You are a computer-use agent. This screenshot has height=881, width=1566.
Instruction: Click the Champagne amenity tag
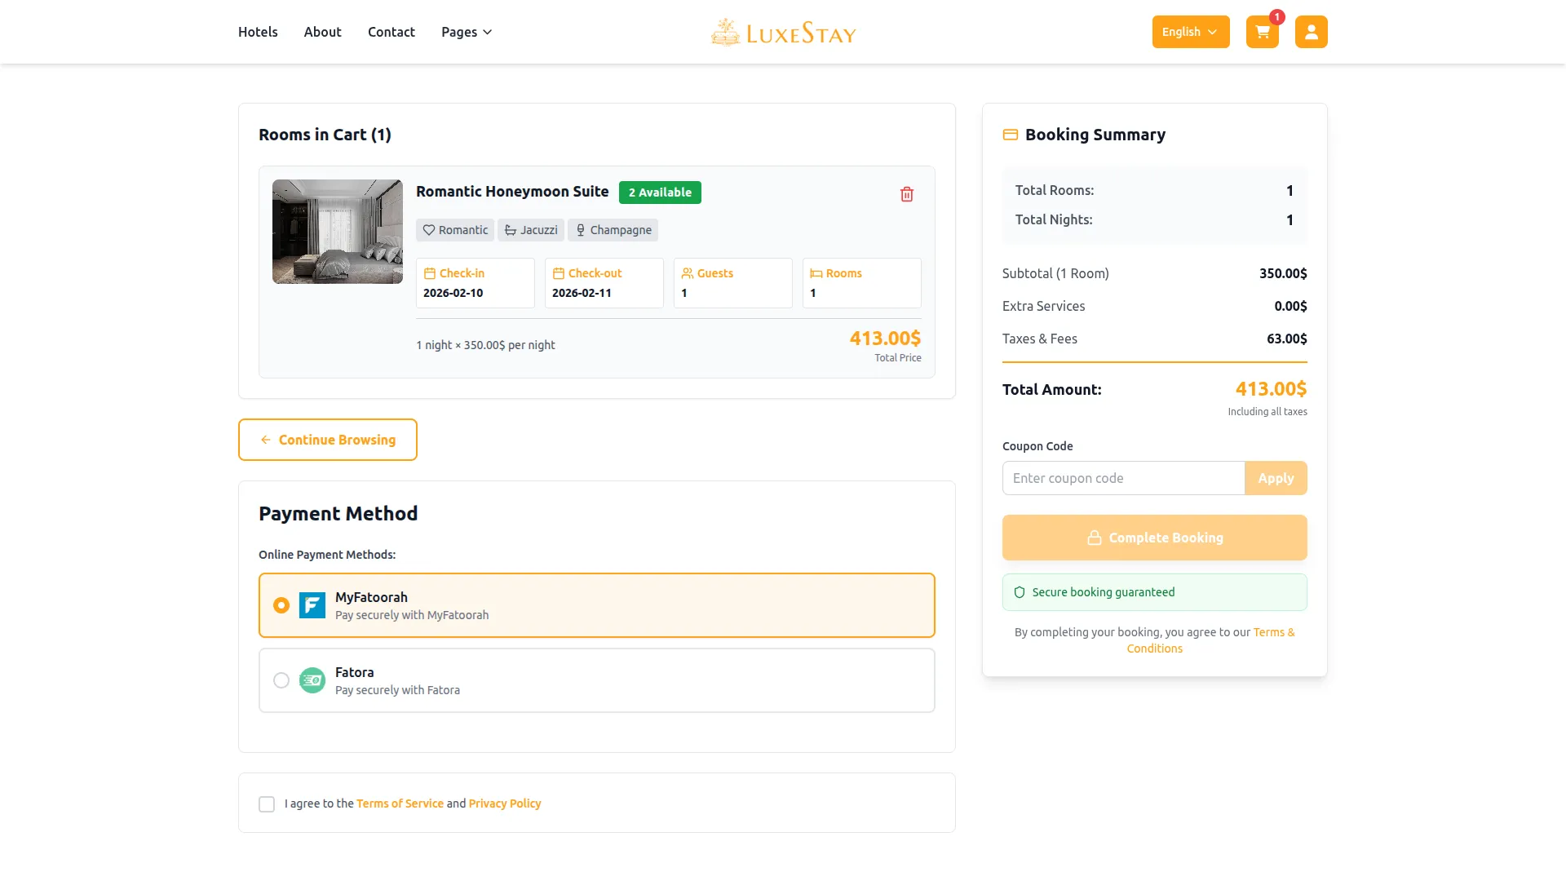coord(613,230)
